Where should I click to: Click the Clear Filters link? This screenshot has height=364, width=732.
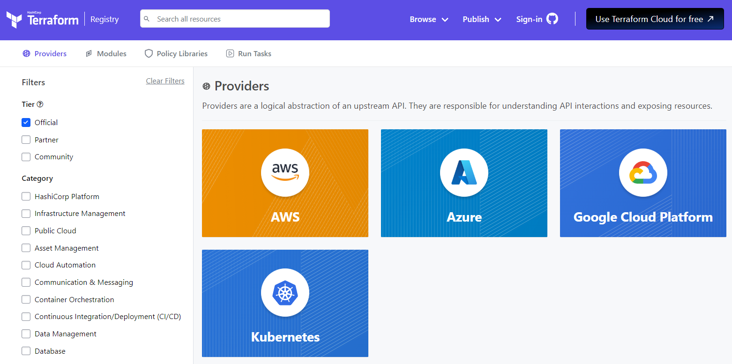coord(165,81)
